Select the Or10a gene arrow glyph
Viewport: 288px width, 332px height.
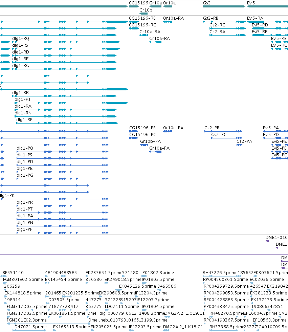(168, 6)
